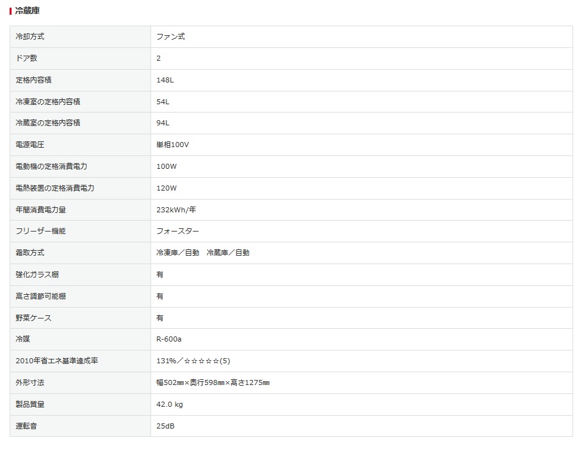The width and height of the screenshot is (584, 449).
Task: Click the 冷蔵庫 section heading
Action: point(29,11)
